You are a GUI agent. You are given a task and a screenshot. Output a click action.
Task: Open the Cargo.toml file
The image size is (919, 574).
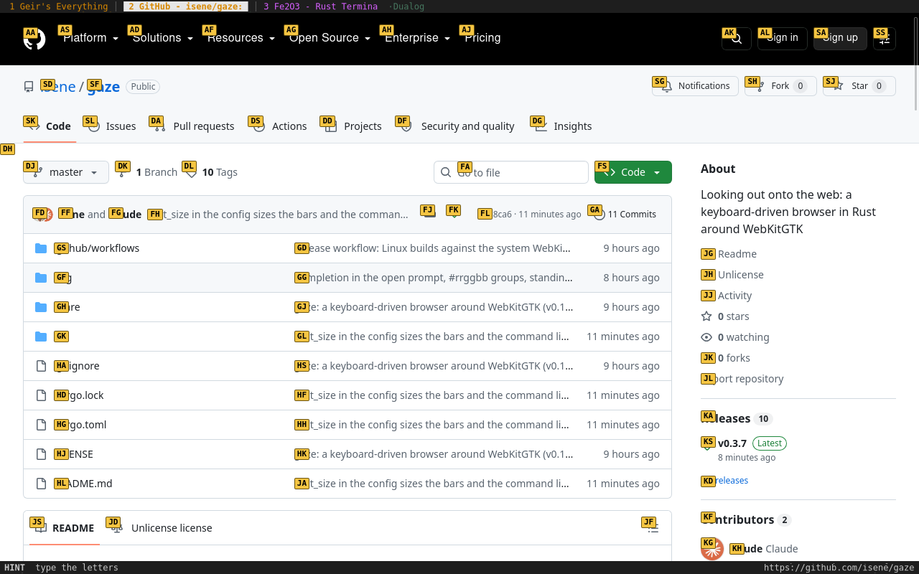(x=81, y=425)
